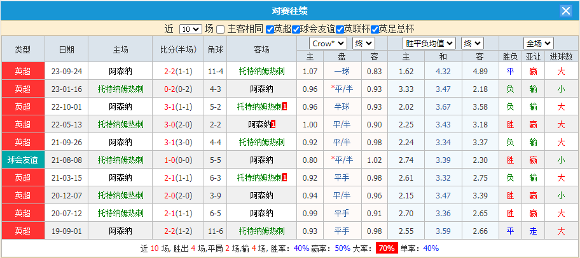Open the 全场 period dropdown

[538, 43]
